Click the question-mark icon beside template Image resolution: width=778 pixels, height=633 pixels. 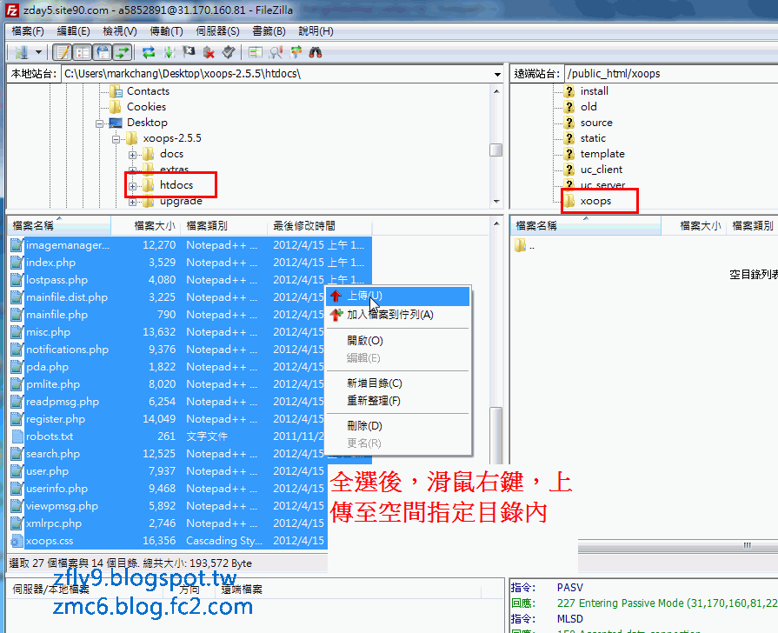click(569, 154)
